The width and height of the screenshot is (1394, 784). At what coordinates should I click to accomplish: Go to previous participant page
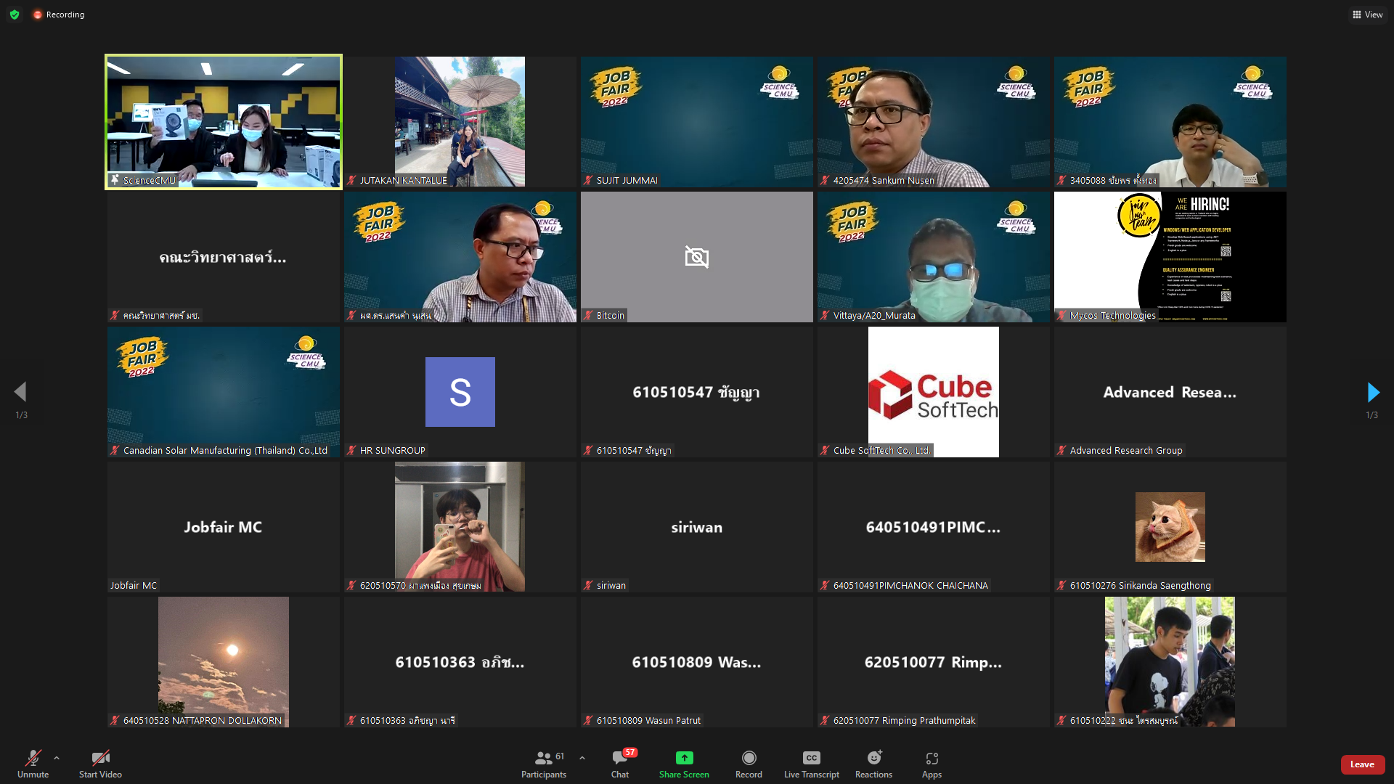point(20,393)
